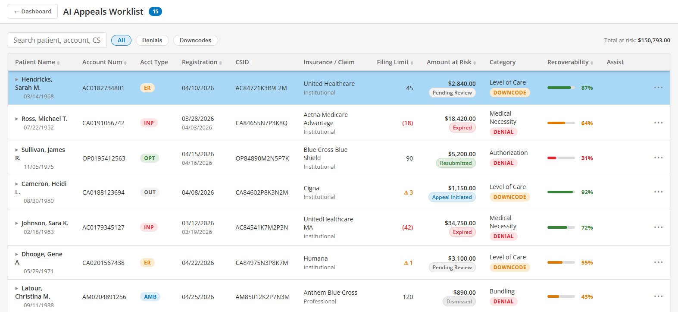The image size is (678, 312).
Task: Filter worklist by Denials
Action: coord(152,40)
